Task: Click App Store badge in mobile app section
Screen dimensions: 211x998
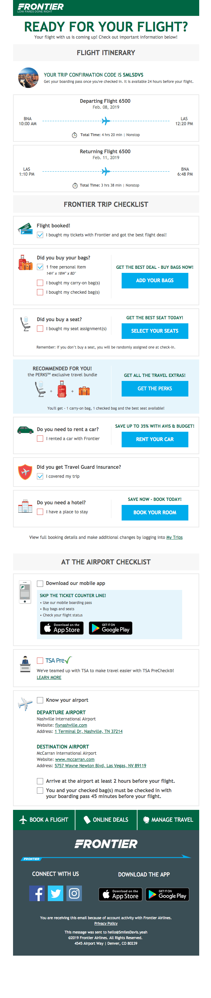Action: (x=62, y=628)
